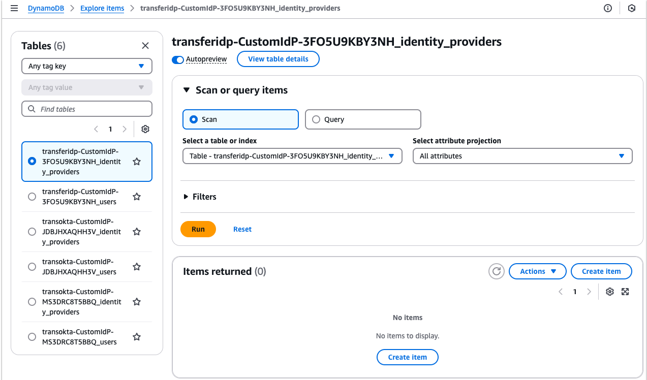Image resolution: width=647 pixels, height=380 pixels.
Task: Click the Find tables search field
Action: click(86, 108)
